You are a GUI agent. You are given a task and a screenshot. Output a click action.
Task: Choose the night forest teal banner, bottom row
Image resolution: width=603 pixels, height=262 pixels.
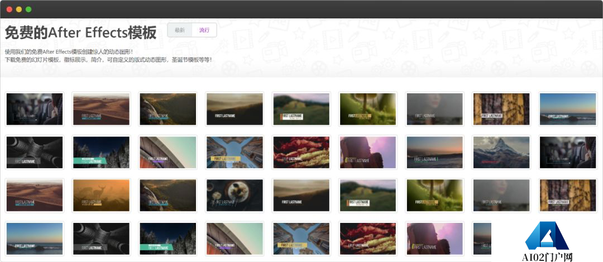168,239
